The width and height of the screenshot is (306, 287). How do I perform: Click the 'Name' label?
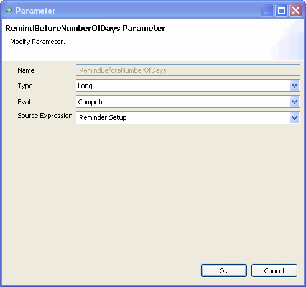26,70
